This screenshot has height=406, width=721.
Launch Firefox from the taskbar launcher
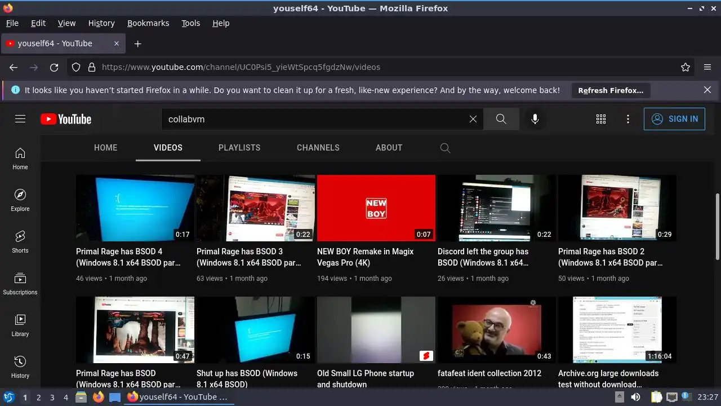tap(99, 397)
